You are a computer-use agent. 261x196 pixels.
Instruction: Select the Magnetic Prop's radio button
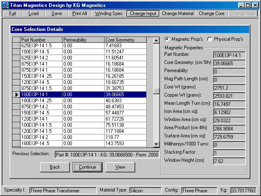(x=167, y=39)
